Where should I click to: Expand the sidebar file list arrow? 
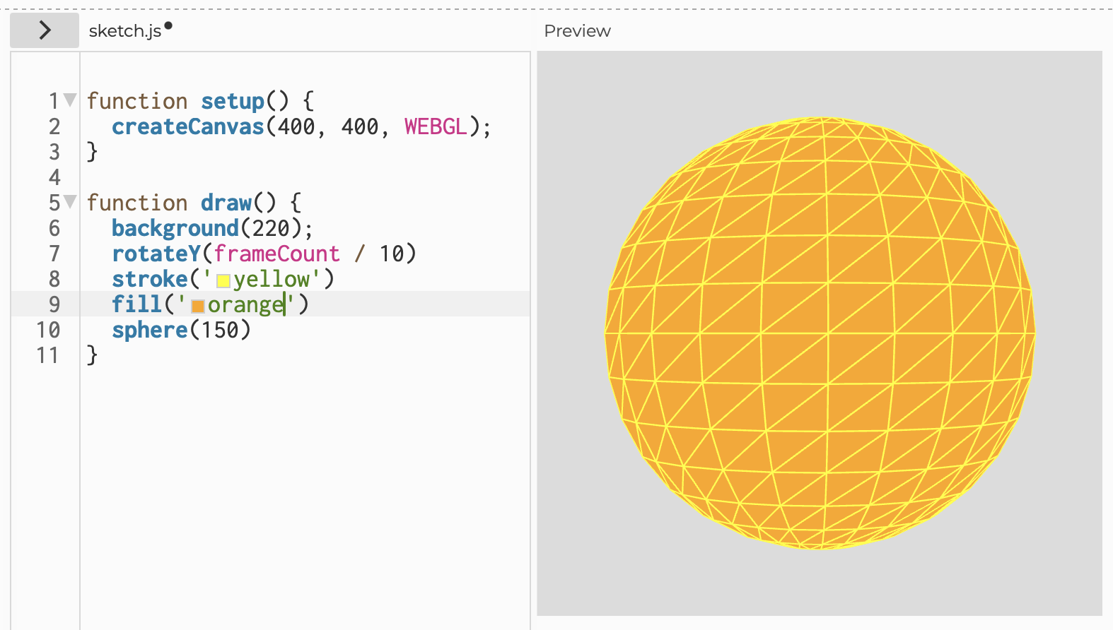[45, 30]
